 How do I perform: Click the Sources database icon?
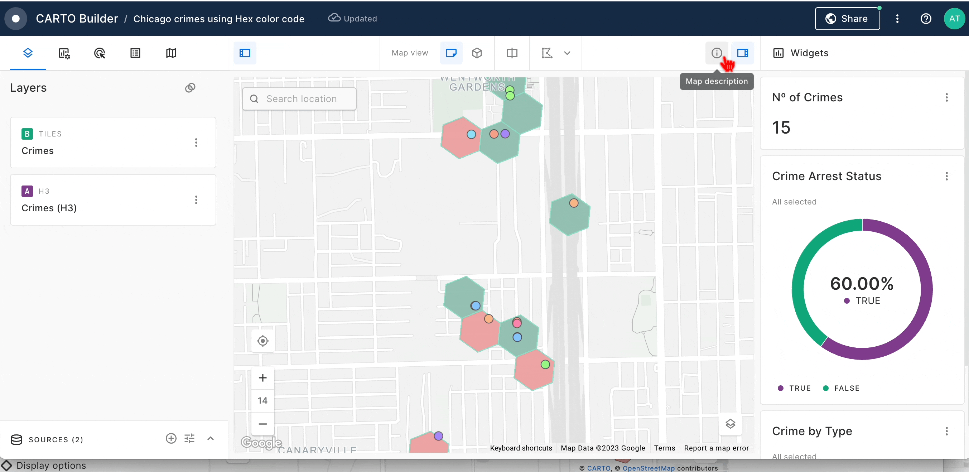click(16, 439)
